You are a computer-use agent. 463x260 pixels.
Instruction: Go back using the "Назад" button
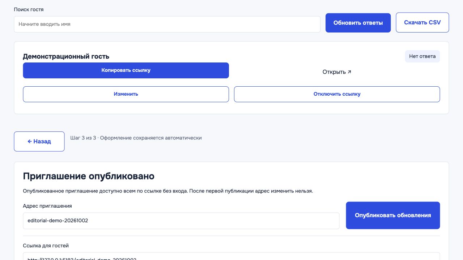[39, 142]
